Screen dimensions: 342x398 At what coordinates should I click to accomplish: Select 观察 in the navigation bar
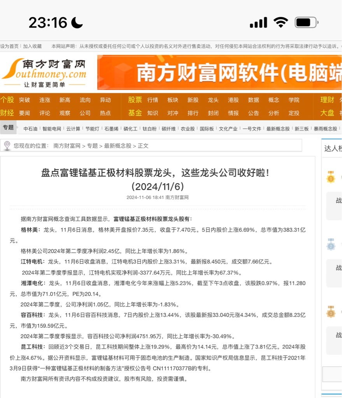[x=65, y=113]
